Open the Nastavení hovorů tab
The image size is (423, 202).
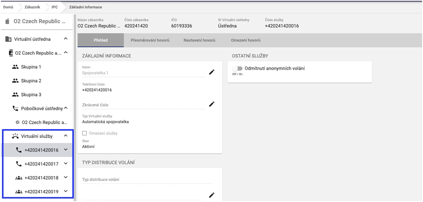click(x=199, y=40)
